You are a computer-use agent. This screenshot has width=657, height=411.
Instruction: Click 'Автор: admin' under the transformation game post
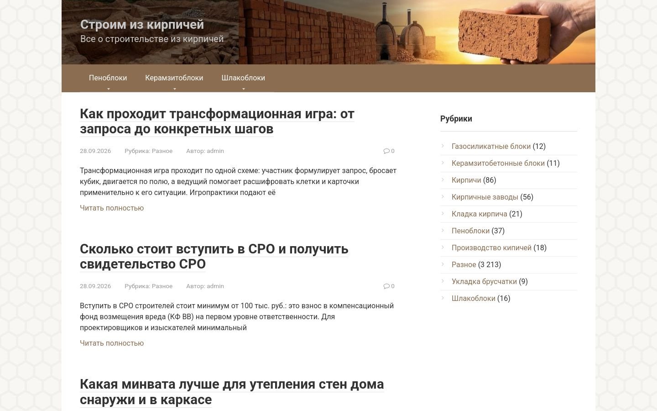tap(205, 151)
